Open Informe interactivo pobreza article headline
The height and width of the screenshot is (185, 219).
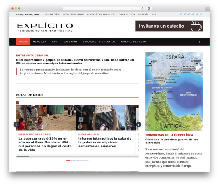point(105,142)
